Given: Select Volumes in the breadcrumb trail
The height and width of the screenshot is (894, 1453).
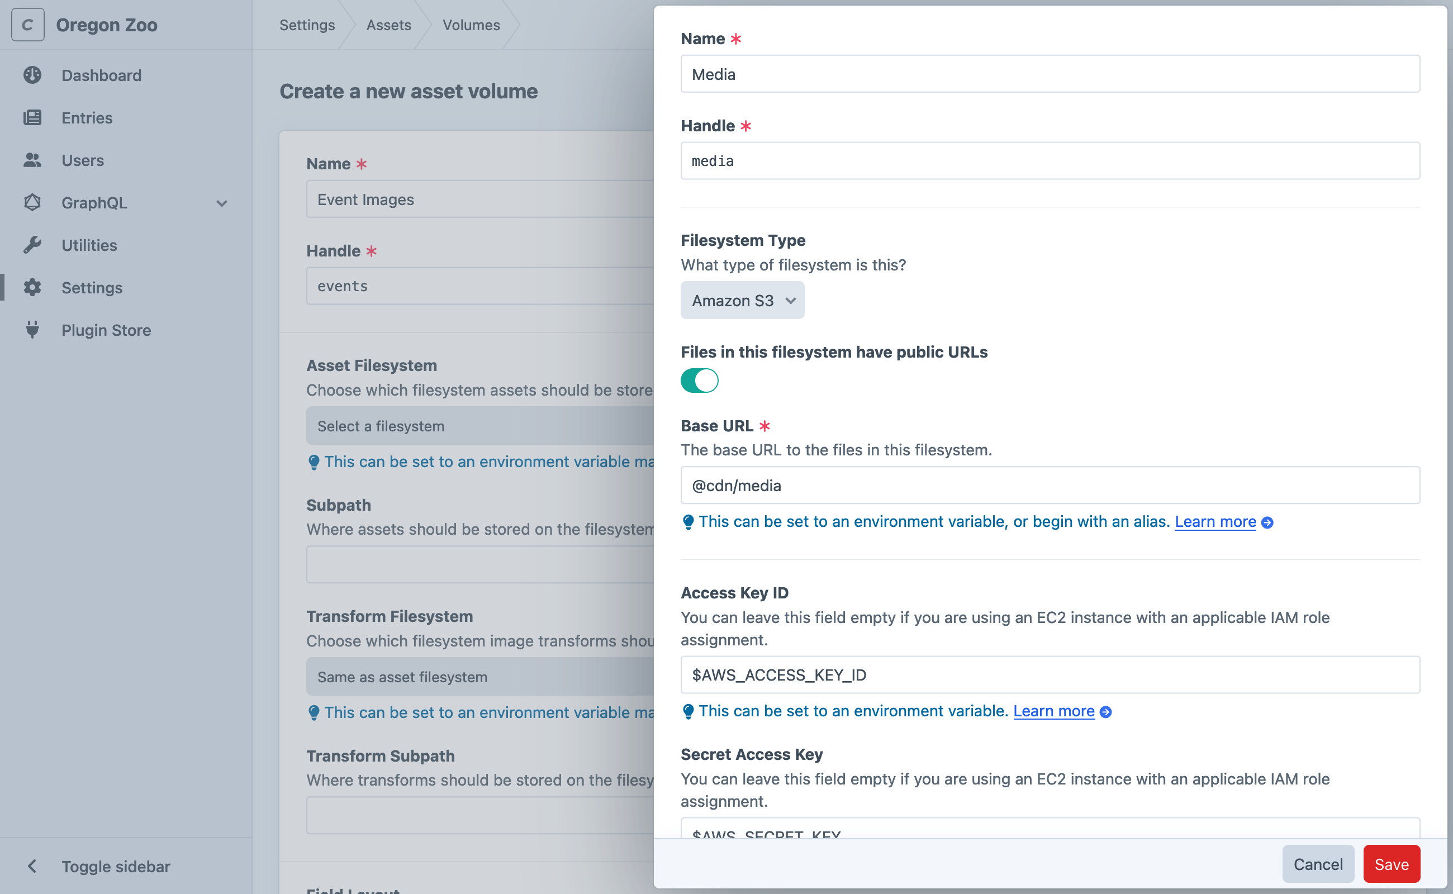Looking at the screenshot, I should (x=471, y=25).
